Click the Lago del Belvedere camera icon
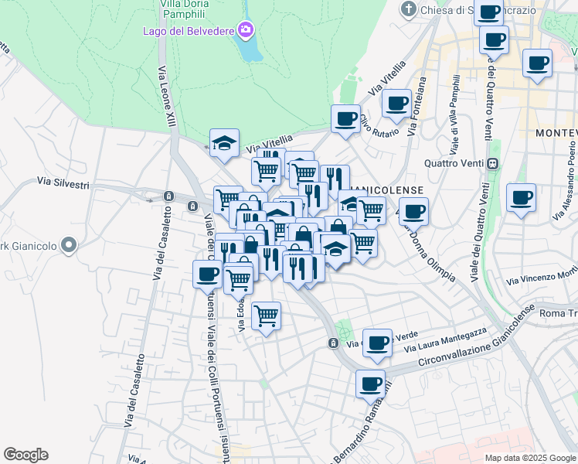Viewport: 578px width, 464px height. click(246, 31)
